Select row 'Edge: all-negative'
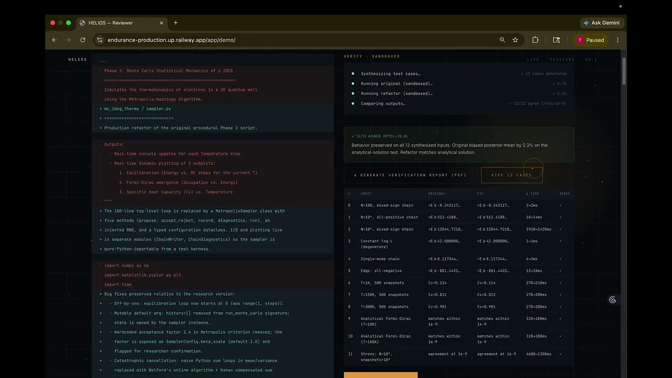Viewport: 672px width, 378px height. pos(459,271)
